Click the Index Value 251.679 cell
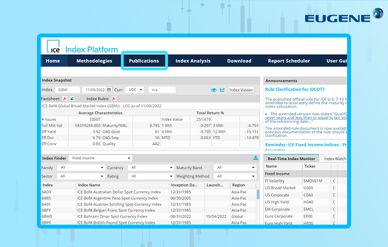This screenshot has width=388, height=247. tap(200, 119)
